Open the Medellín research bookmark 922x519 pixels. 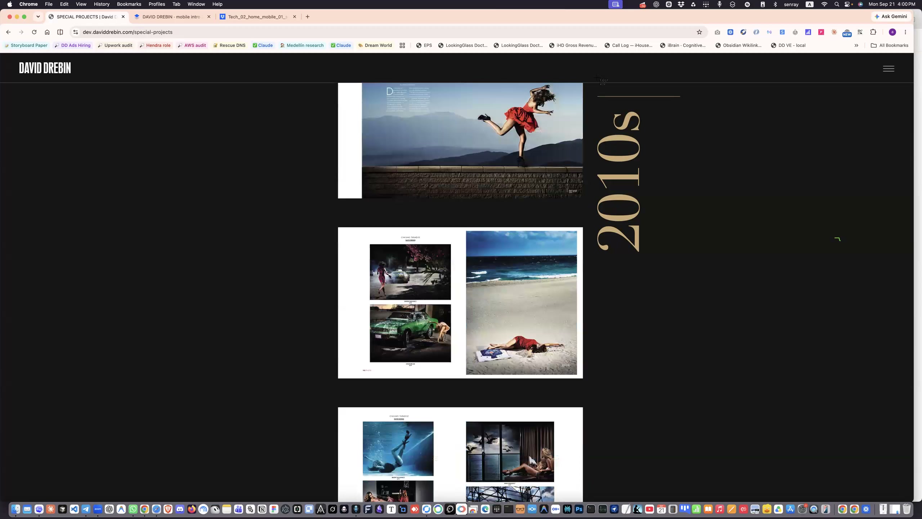pos(302,45)
